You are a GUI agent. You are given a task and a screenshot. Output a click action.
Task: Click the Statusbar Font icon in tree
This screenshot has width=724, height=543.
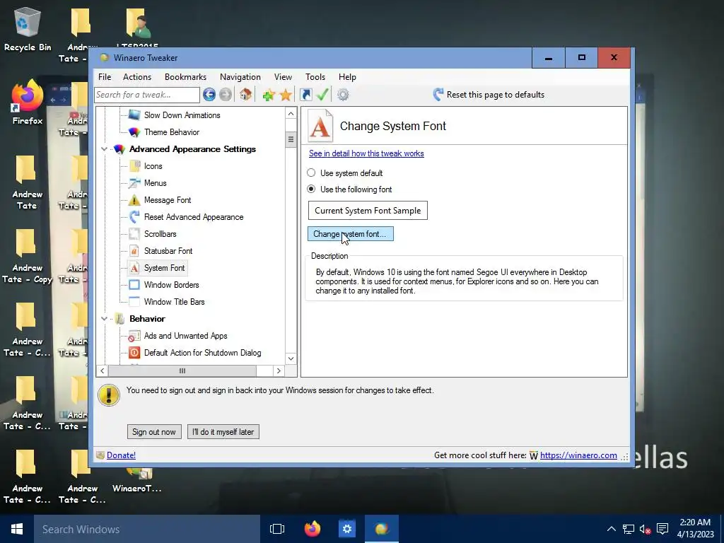tap(134, 251)
